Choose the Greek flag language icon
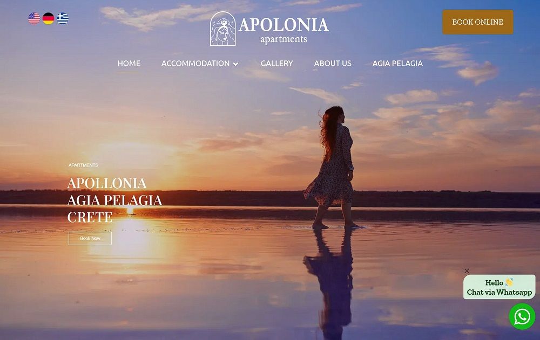540x340 pixels. tap(62, 18)
